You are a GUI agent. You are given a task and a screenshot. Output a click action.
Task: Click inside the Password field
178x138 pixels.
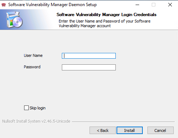click(89, 67)
